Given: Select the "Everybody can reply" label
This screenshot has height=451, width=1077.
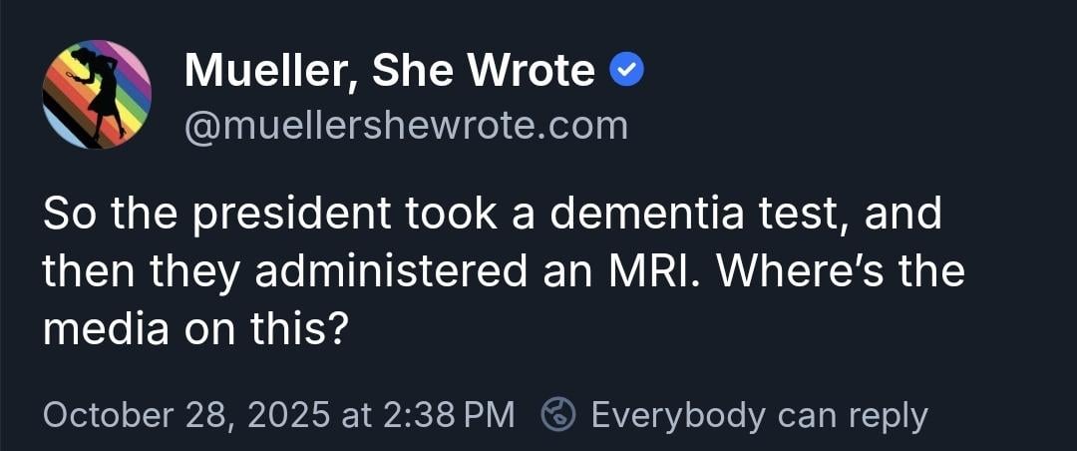Looking at the screenshot, I should click(759, 414).
